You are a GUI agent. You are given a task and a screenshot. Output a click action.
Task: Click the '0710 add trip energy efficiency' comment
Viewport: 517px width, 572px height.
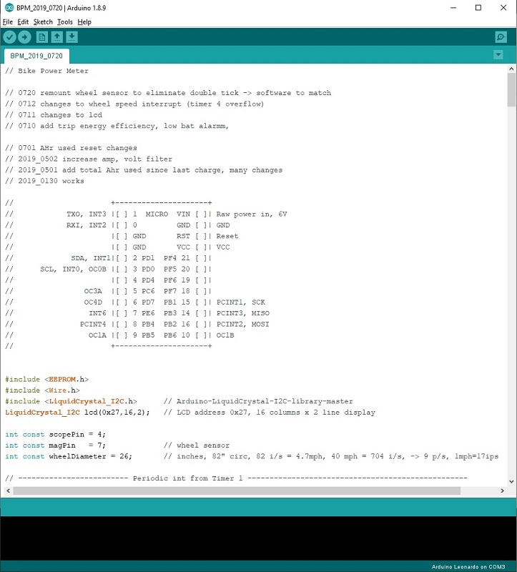pyautogui.click(x=117, y=126)
